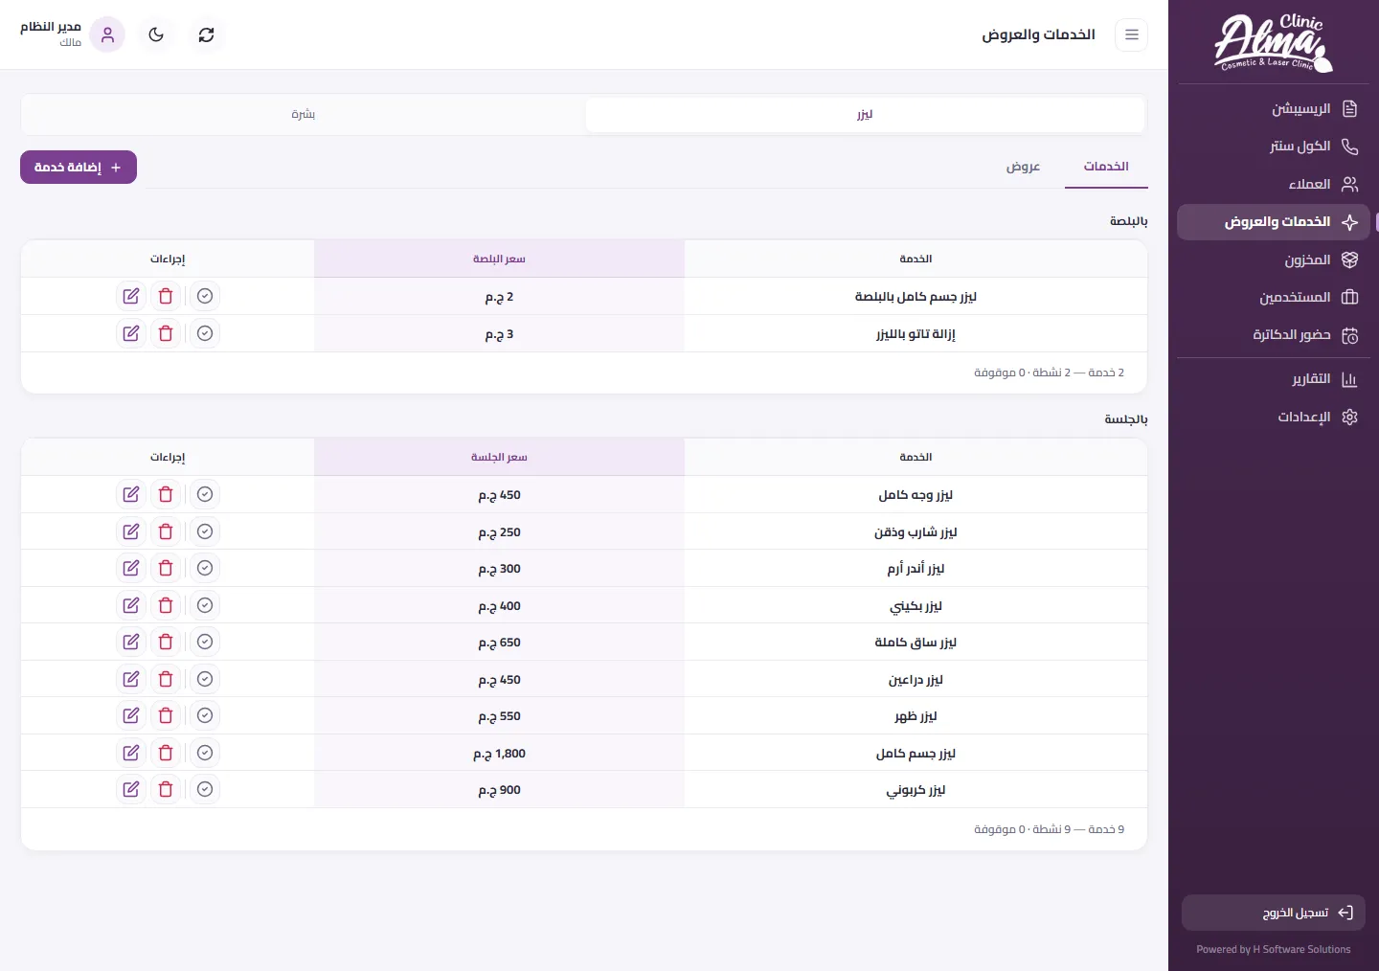The height and width of the screenshot is (971, 1379).
Task: Open العملاء in the sidebar
Action: pos(1274,184)
